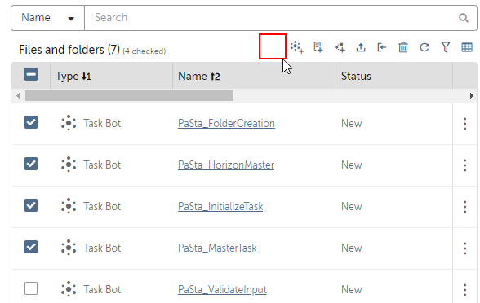Toggle the header select-all checkbox
This screenshot has width=480, height=303.
tap(31, 75)
